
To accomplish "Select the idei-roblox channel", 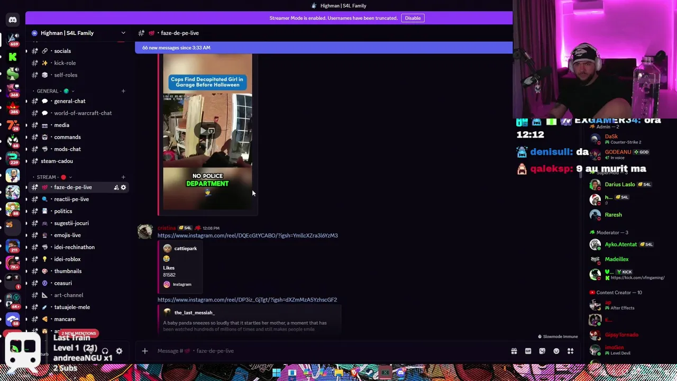I will pyautogui.click(x=78, y=259).
